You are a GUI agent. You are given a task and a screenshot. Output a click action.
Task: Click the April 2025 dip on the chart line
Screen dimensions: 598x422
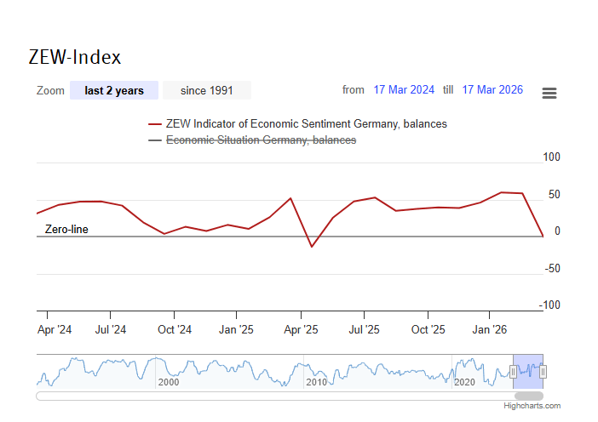(x=312, y=247)
